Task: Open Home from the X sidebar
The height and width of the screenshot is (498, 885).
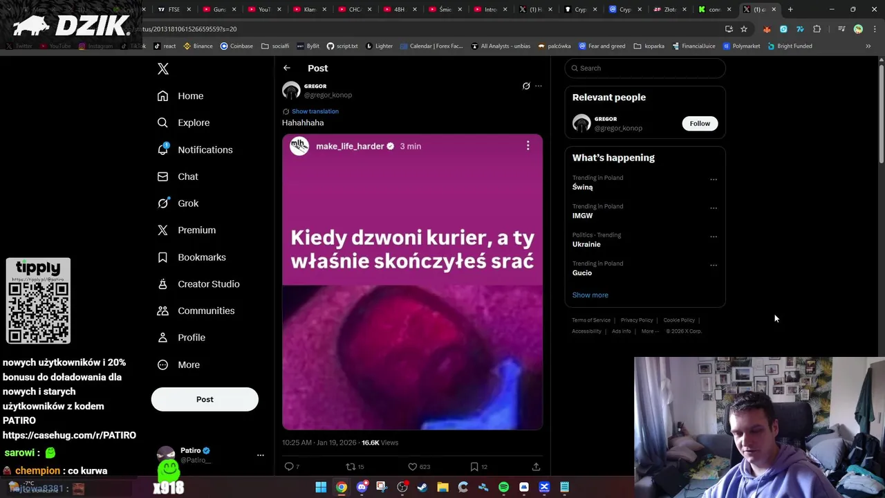Action: pos(180,96)
